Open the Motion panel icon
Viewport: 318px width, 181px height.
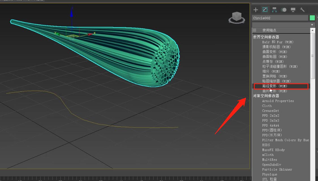click(284, 10)
